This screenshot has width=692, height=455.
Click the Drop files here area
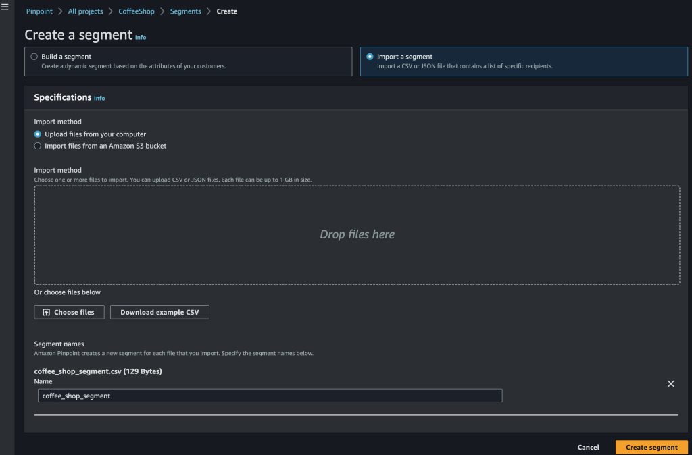(357, 235)
